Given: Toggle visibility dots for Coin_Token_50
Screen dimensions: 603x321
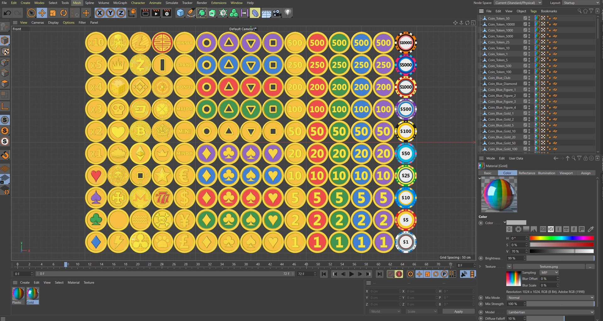Looking at the screenshot, I should point(529,18).
